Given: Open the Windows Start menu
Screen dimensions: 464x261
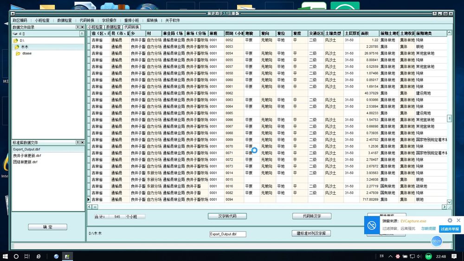Looking at the screenshot, I should [x=5, y=256].
